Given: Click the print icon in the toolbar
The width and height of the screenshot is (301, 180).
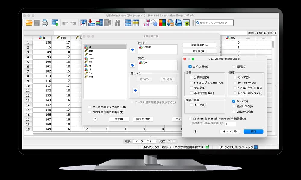Looking at the screenshot, I should click(x=45, y=23).
